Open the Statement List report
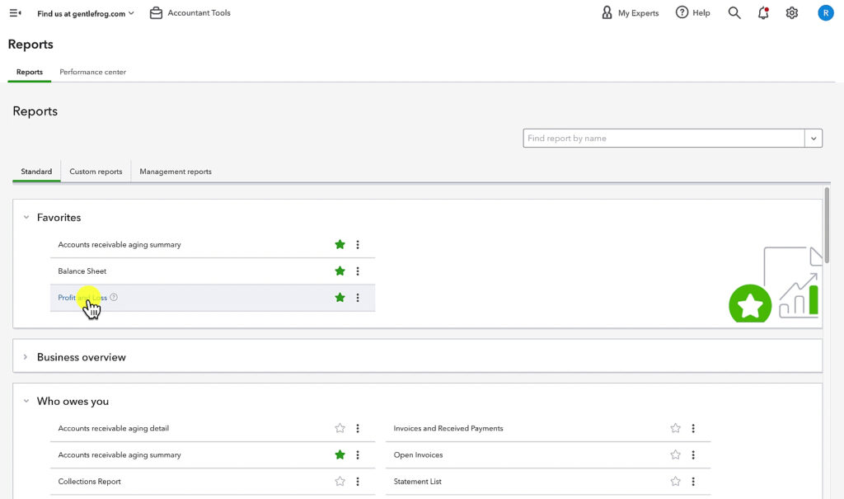The width and height of the screenshot is (844, 499). coord(418,482)
